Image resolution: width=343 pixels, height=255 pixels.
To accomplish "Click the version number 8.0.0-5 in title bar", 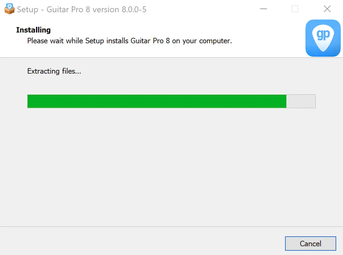I will tap(134, 9).
